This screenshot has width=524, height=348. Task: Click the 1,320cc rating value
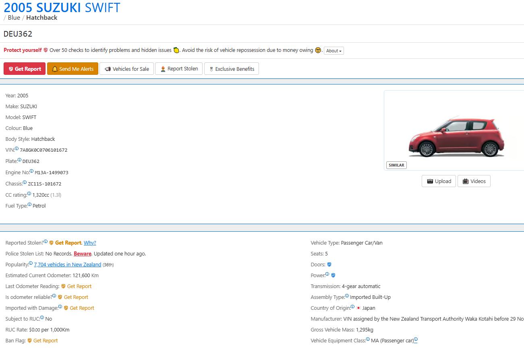[x=41, y=195]
